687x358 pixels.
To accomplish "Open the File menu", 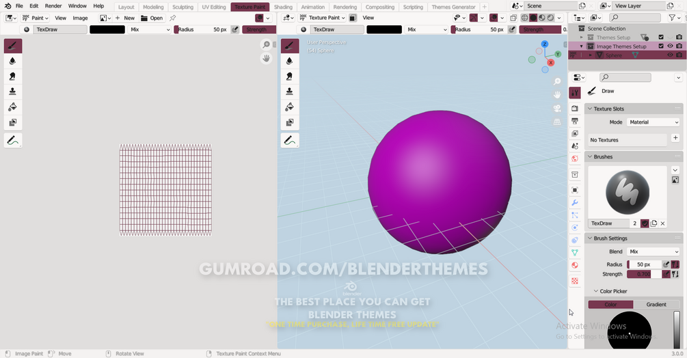I will (x=19, y=6).
